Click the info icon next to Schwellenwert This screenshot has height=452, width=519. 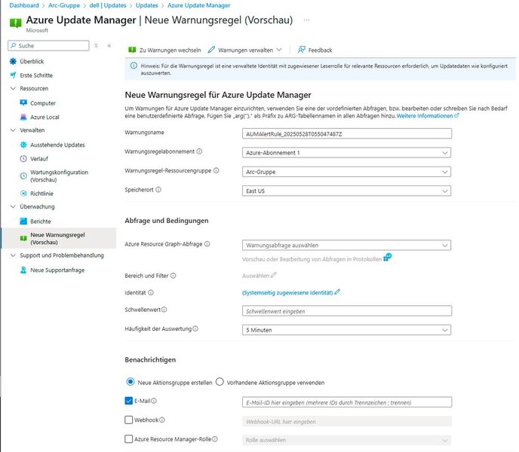tap(164, 310)
